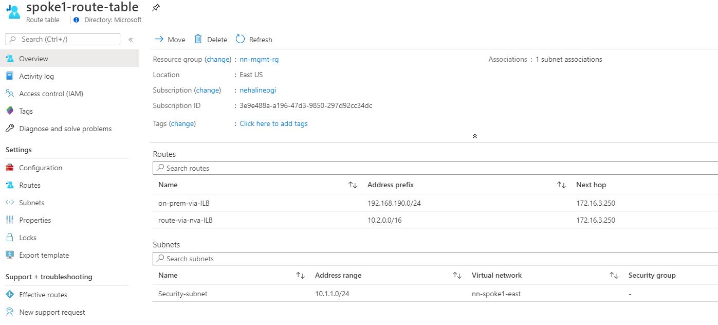Open the Tags blade icon
This screenshot has height=325, width=718.
[10, 111]
